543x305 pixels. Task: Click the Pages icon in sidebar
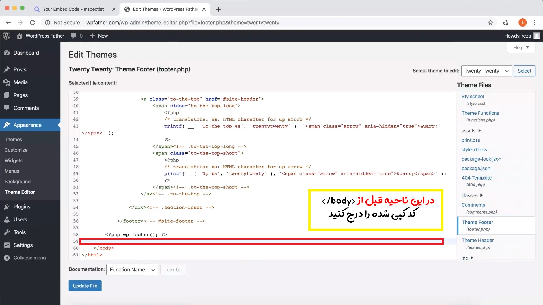[7, 95]
